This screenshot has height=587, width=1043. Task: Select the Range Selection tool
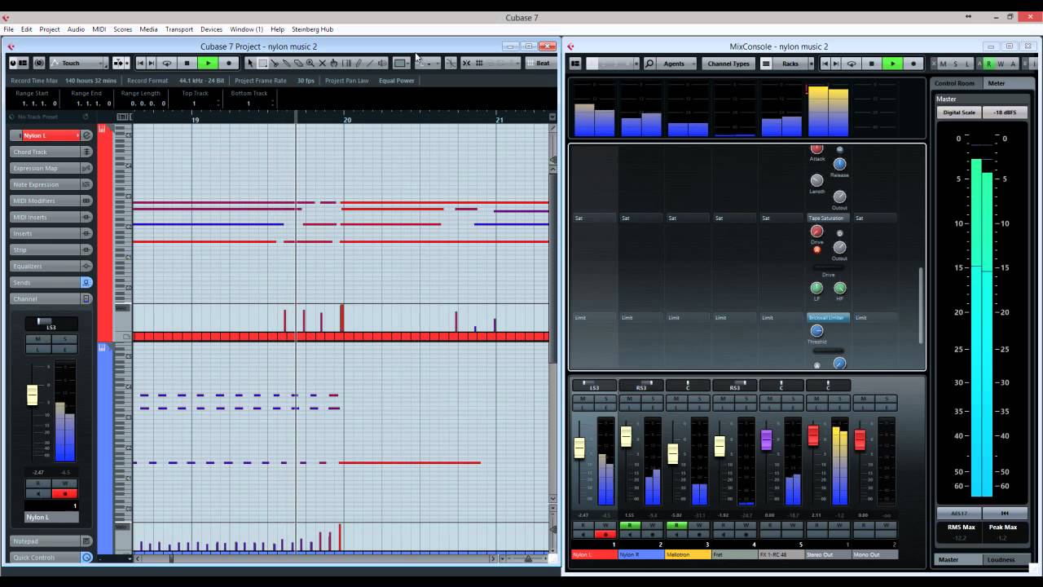(x=262, y=63)
